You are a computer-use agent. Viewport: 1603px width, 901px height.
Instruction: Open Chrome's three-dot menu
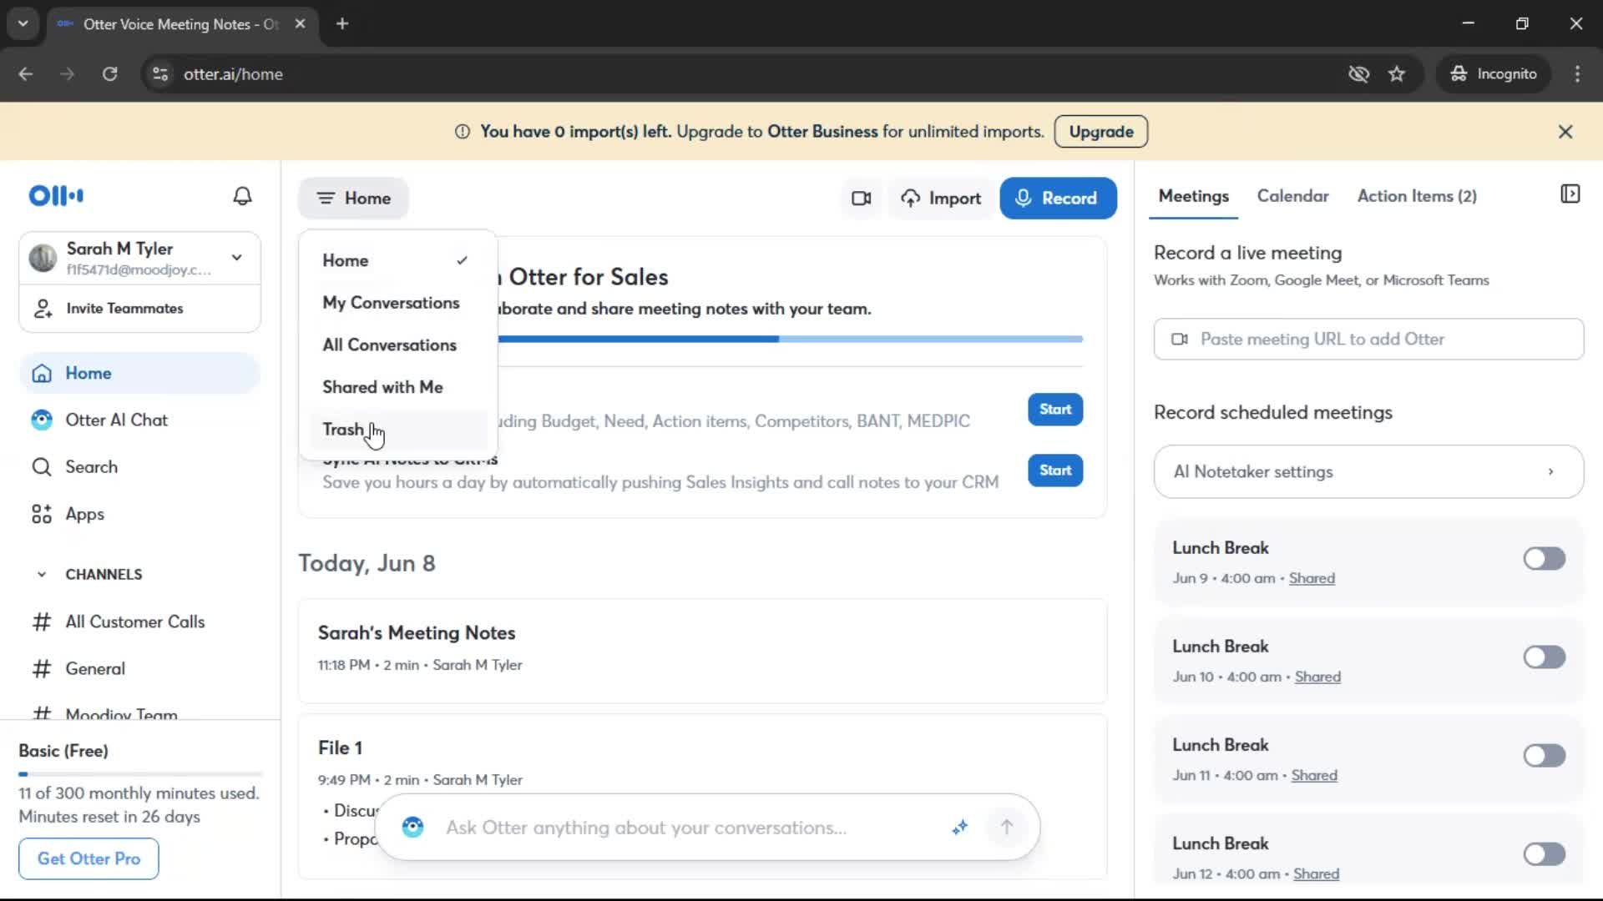[x=1577, y=74]
